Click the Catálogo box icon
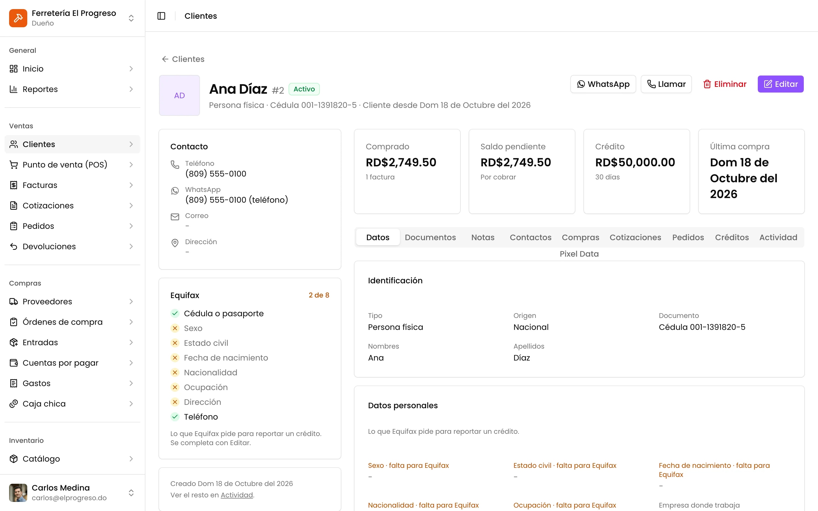The width and height of the screenshot is (818, 511). point(14,458)
